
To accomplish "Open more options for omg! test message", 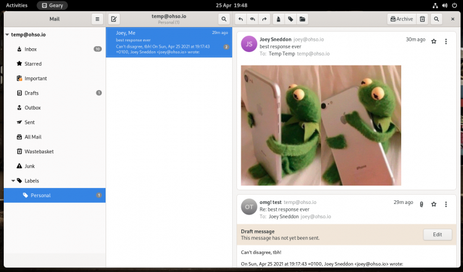I will (x=446, y=204).
